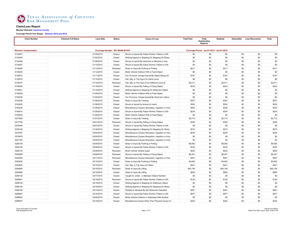Viewport: 292px width, 225px height.
Task: Click the Total Outstanding Reserve column header
Action: point(204,41)
